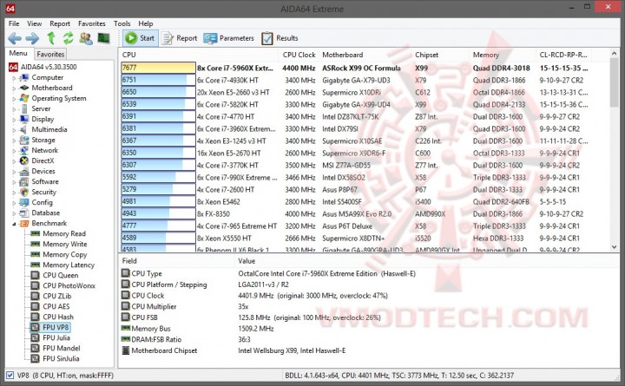This screenshot has height=386, width=625.
Task: Expand the Motherboard tree node
Action: point(14,88)
